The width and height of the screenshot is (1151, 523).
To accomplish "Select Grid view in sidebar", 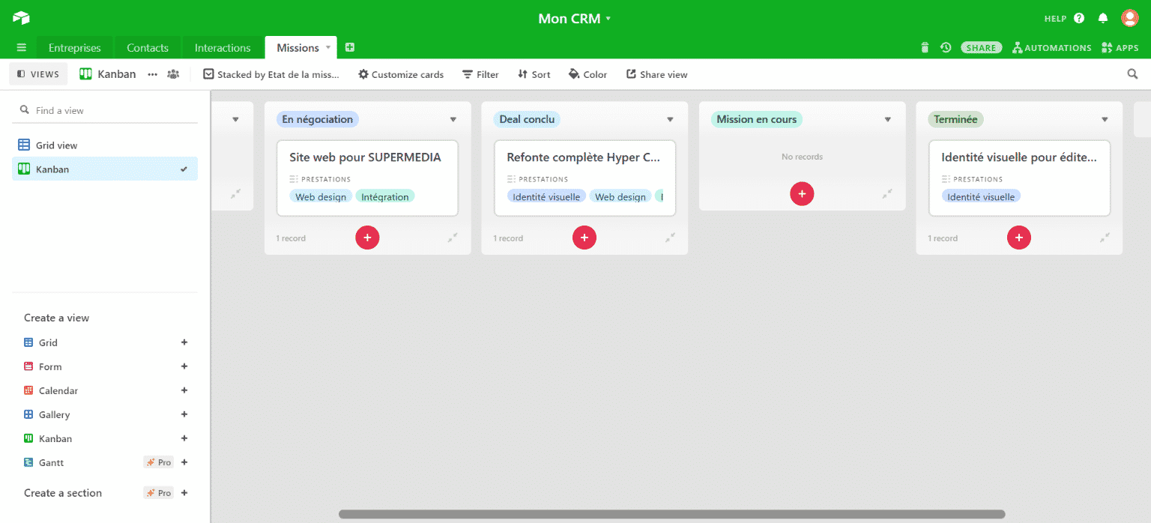I will pos(105,145).
